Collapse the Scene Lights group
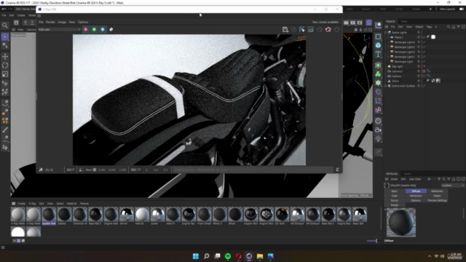Viewport: 466px width, 262px height. (x=386, y=32)
